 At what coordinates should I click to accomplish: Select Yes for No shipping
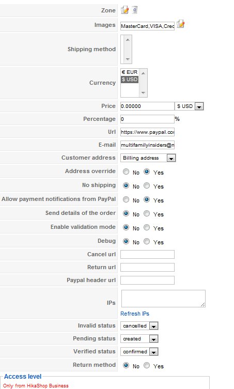[x=147, y=185]
